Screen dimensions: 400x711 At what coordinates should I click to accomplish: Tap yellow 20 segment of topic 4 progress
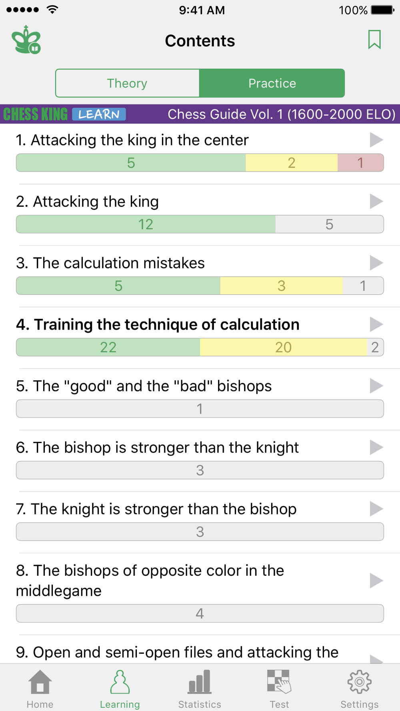283,347
